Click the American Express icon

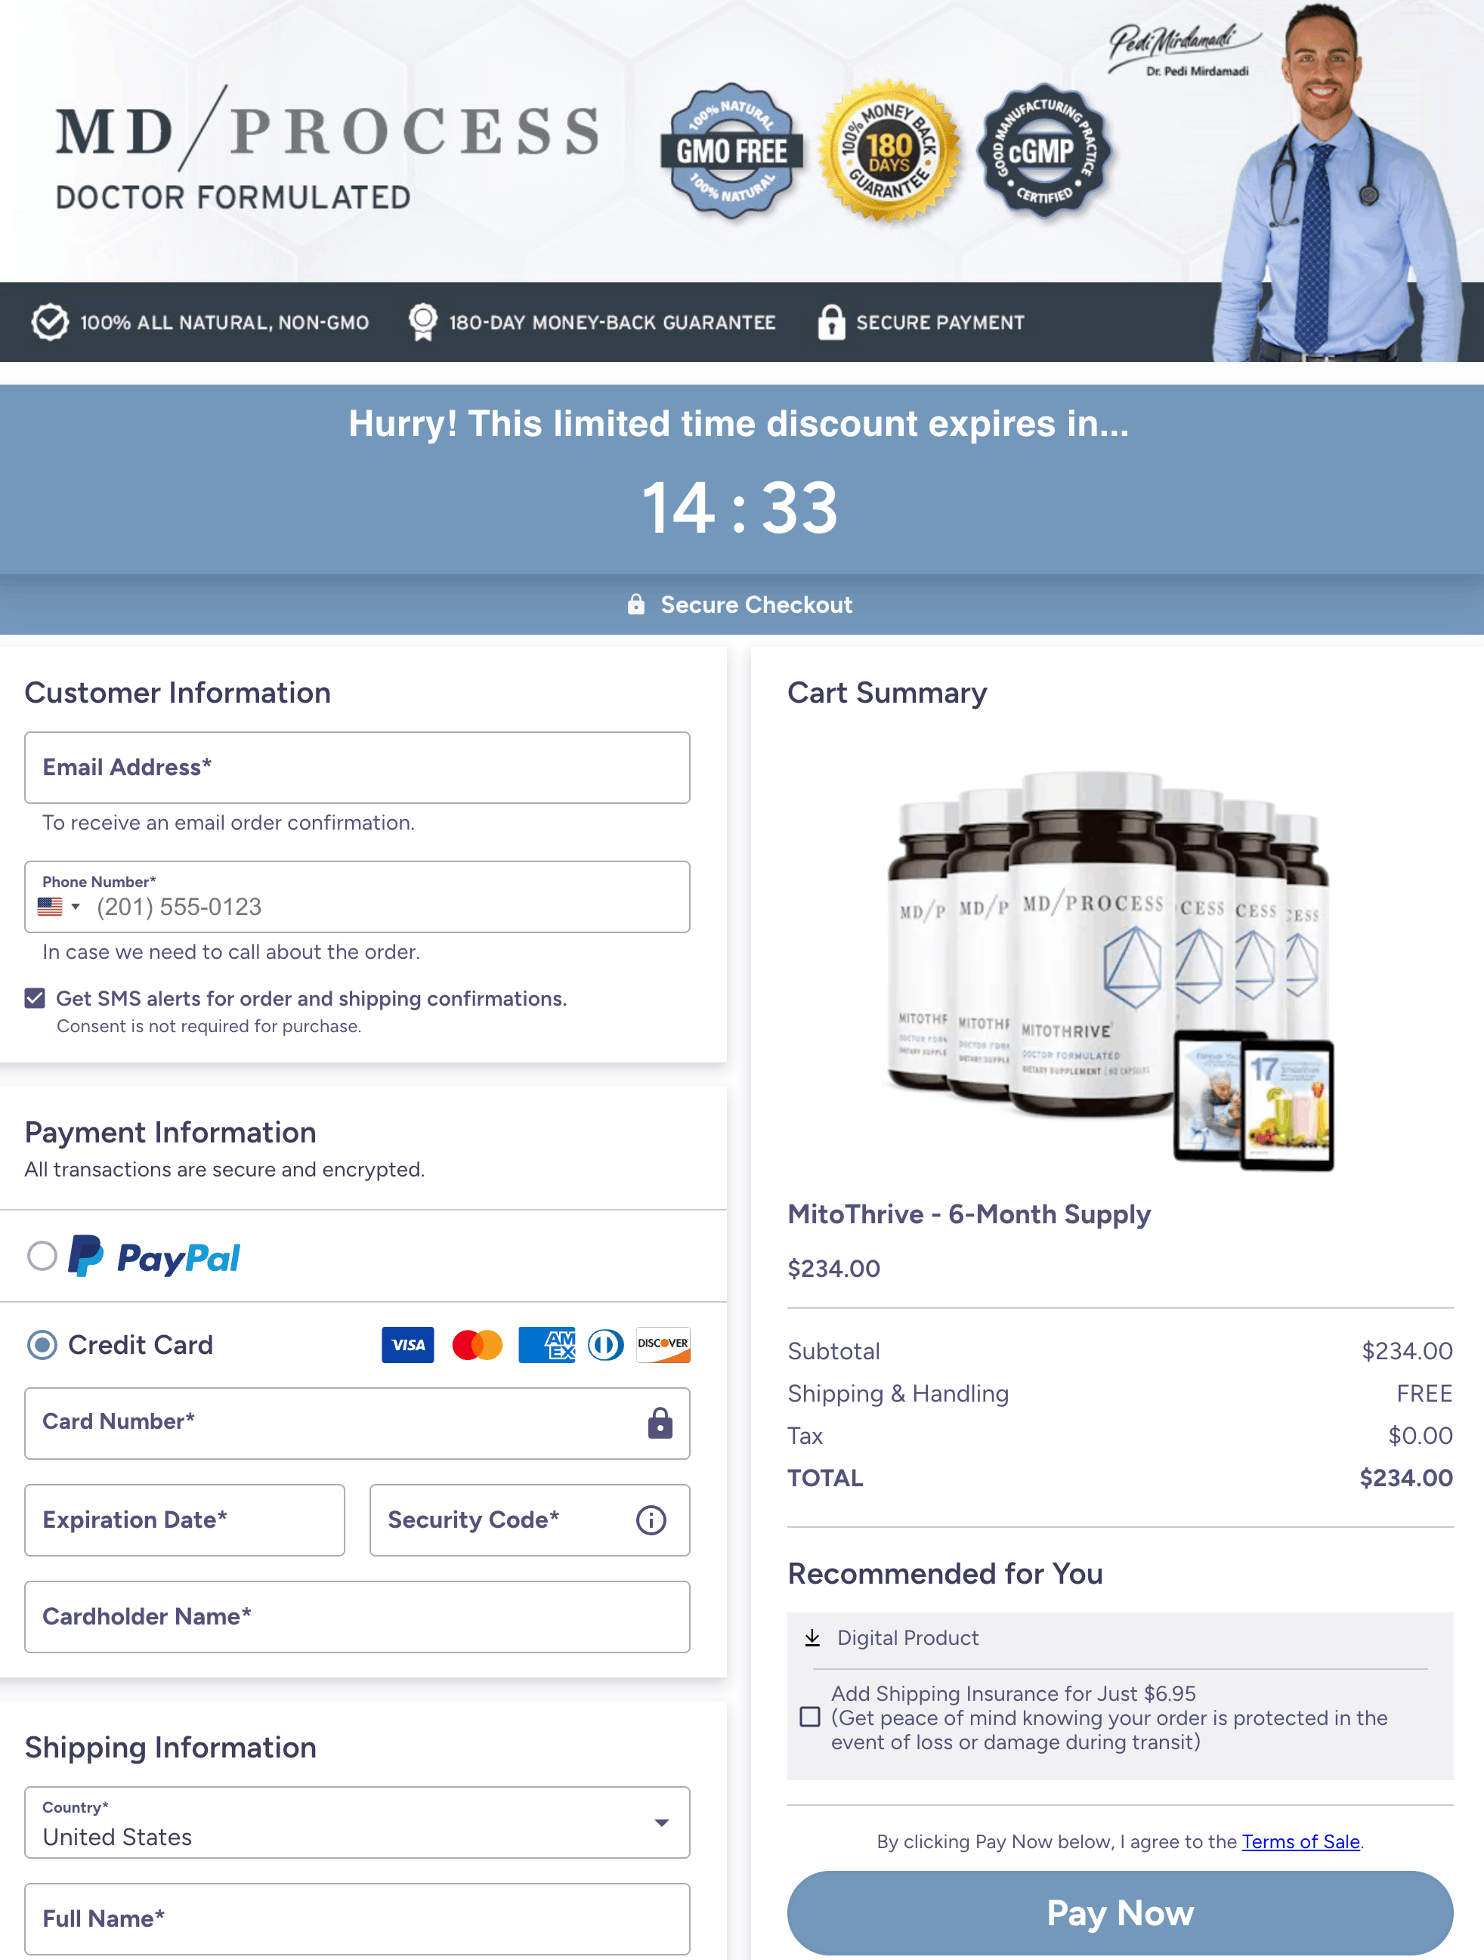point(546,1344)
